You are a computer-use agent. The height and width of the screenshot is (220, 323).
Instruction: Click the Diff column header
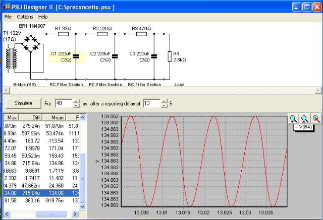[30, 117]
